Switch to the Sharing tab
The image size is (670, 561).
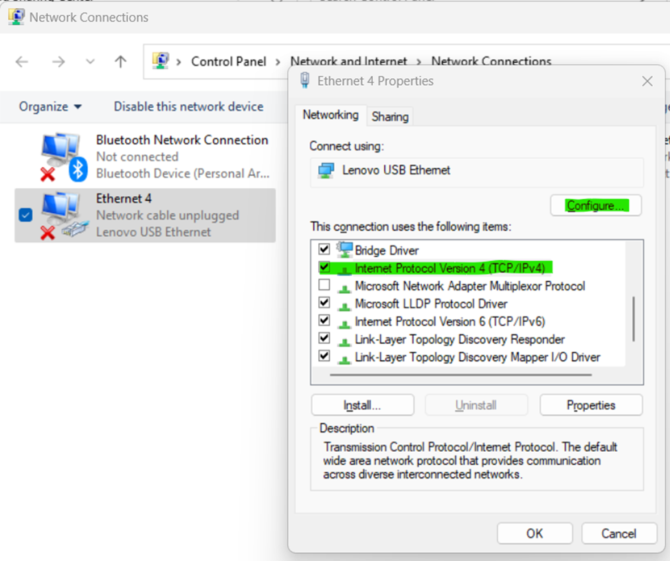[390, 117]
